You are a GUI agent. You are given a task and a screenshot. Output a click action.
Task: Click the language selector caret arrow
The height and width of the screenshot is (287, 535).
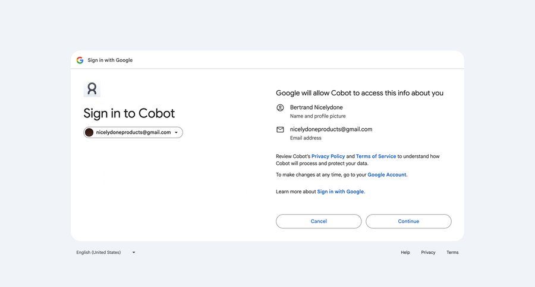(134, 253)
